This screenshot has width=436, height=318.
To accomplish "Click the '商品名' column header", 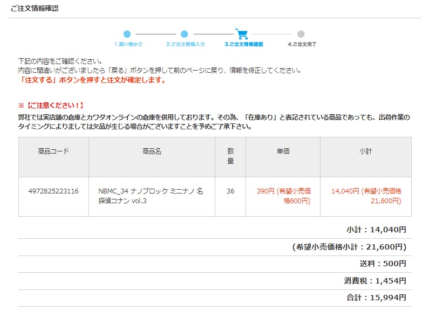I will (x=152, y=151).
